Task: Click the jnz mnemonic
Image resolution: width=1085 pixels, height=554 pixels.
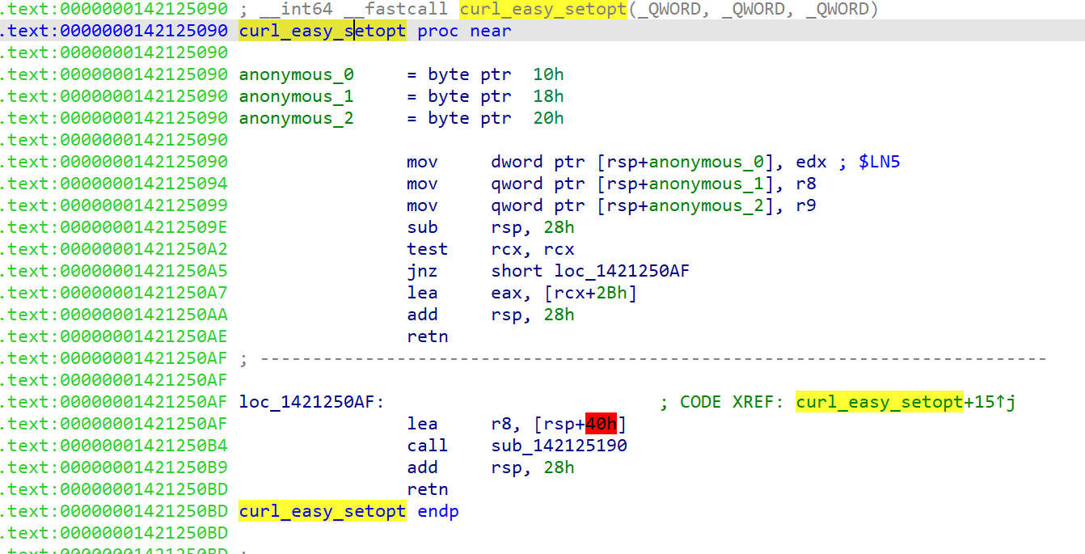Action: click(423, 271)
